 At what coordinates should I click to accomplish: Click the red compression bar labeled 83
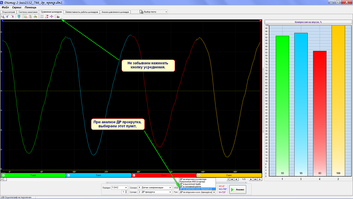tap(319, 113)
